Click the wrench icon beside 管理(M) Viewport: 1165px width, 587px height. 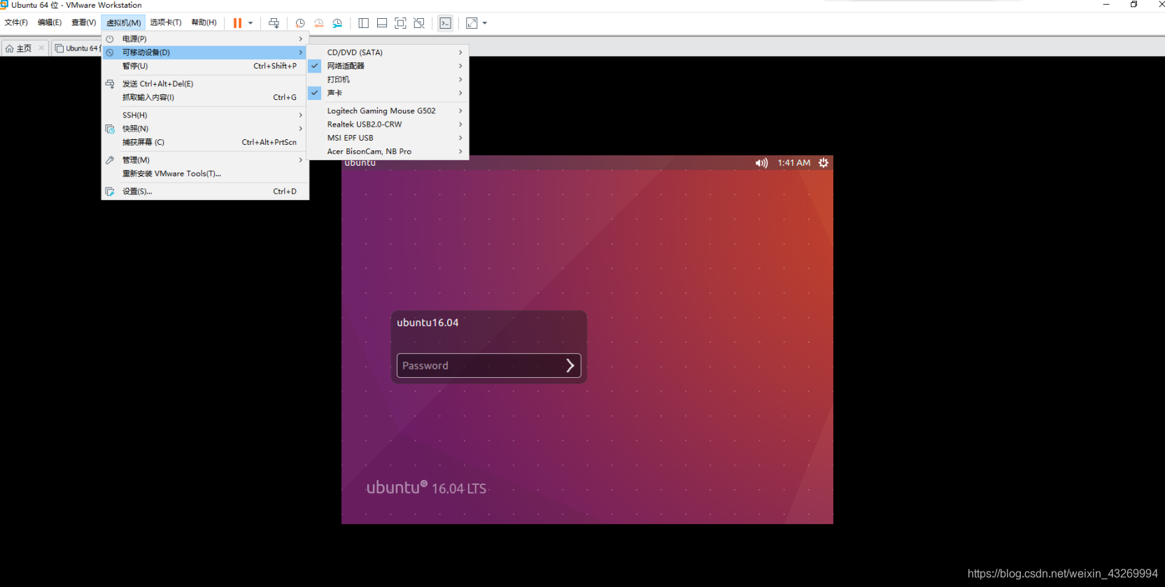pyautogui.click(x=110, y=160)
